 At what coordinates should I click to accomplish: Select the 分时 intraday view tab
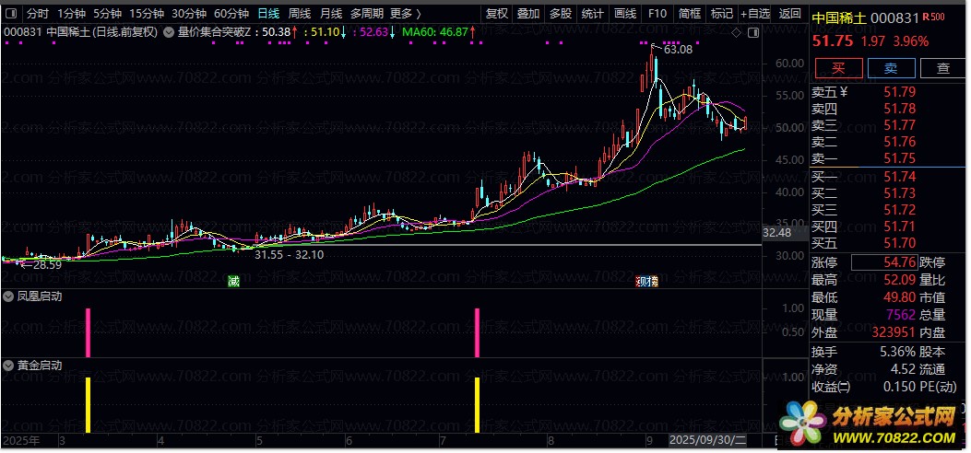[x=37, y=14]
